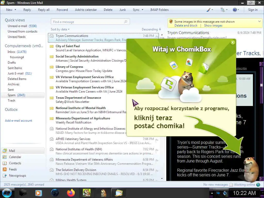Image resolution: width=264 pixels, height=198 pixels.
Task: Open IMAP Folders from toolbar
Action: pos(159,10)
